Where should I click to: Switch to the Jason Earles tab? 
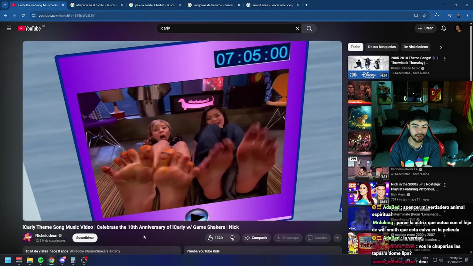click(x=272, y=5)
